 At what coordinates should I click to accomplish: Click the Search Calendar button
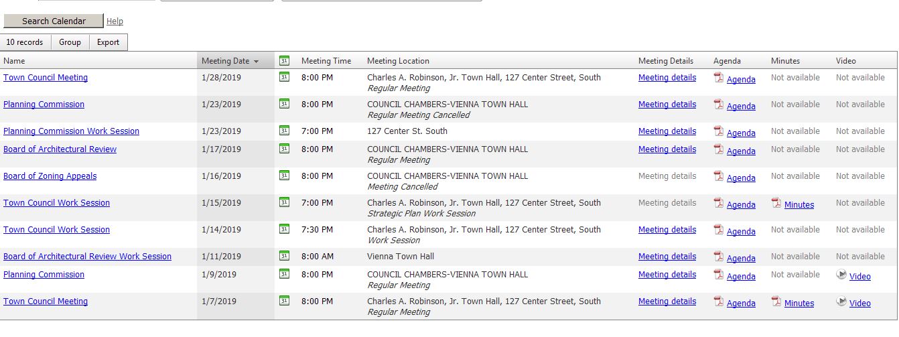tap(54, 21)
